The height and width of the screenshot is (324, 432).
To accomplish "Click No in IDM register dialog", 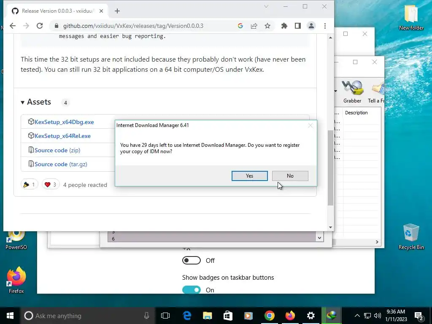I will (x=290, y=176).
